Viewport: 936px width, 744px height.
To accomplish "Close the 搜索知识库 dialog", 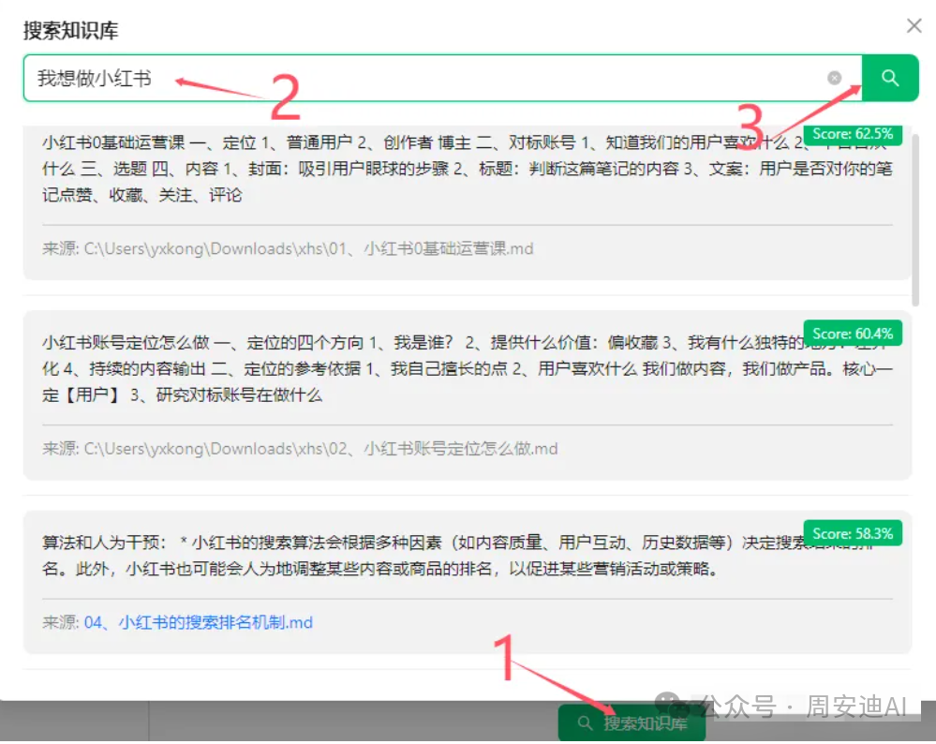I will (x=914, y=25).
